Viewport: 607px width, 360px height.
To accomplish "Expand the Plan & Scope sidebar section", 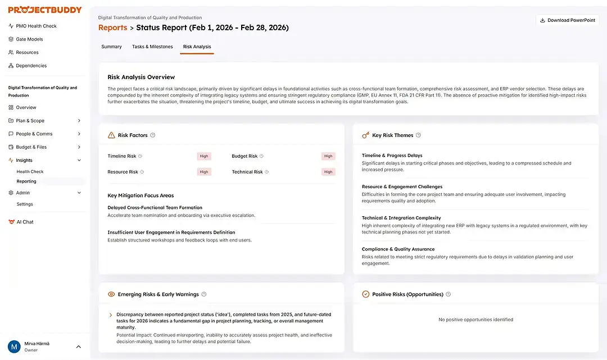I will click(79, 121).
